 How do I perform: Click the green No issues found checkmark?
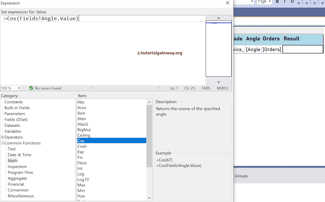pyautogui.click(x=31, y=88)
